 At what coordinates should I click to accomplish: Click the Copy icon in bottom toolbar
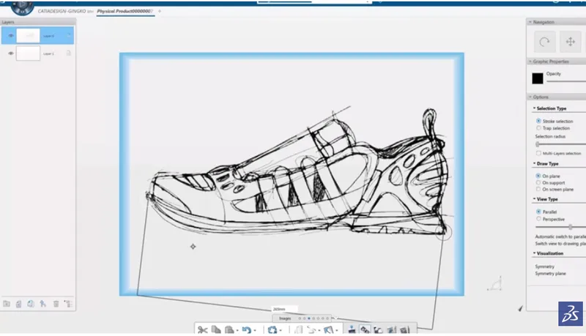coord(216,330)
